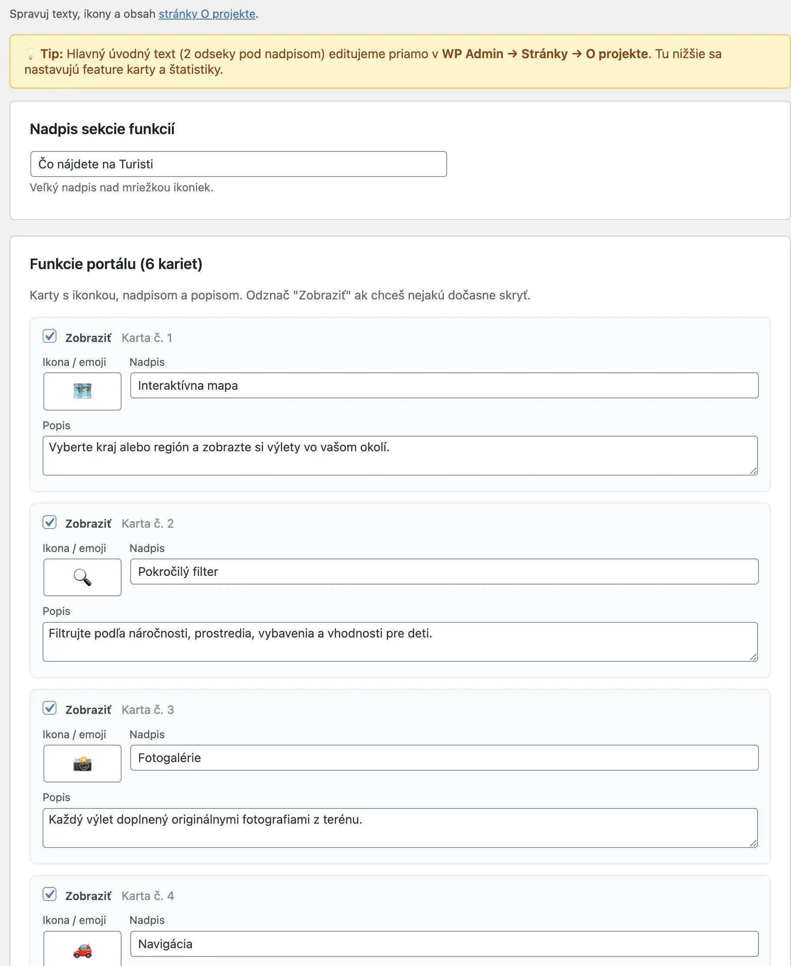Click the Zobraziť label of Karta č. 2
Screen dimensions: 791x966
[88, 524]
